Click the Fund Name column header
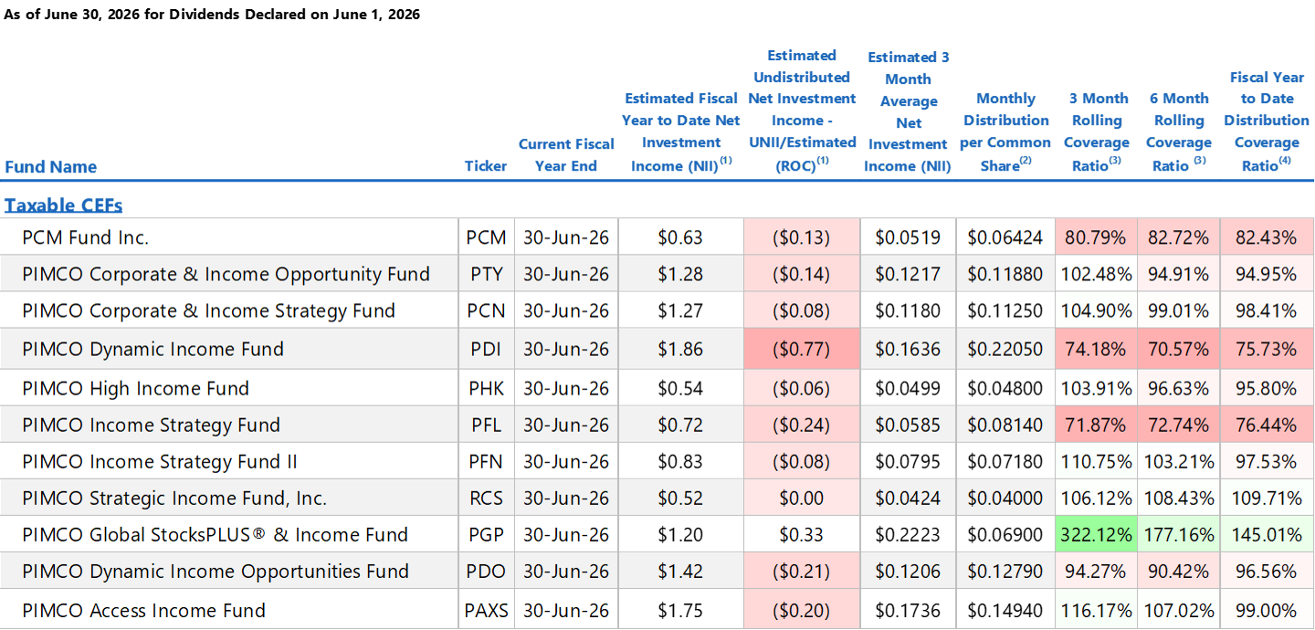The image size is (1315, 630). pyautogui.click(x=50, y=166)
